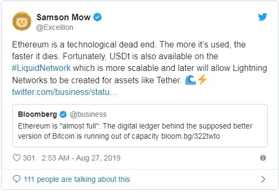Screen dimensions: 279x192
Task: Open the Bloomberg account name in quoted tweet
Action: (37, 114)
